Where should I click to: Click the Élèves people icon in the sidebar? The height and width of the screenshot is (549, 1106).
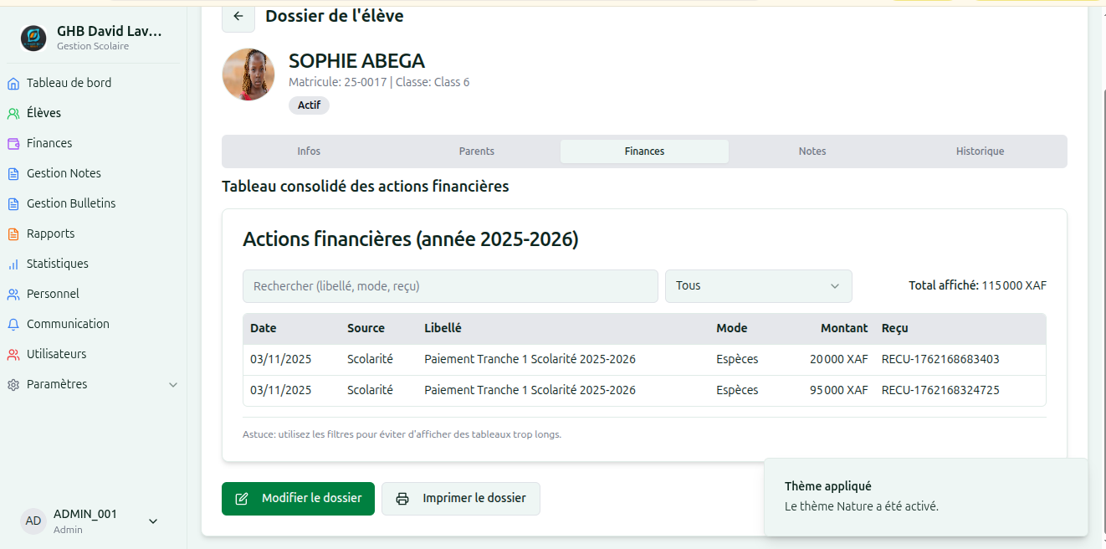point(13,113)
